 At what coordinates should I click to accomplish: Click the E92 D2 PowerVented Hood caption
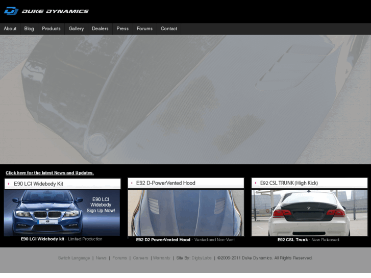pos(186,240)
